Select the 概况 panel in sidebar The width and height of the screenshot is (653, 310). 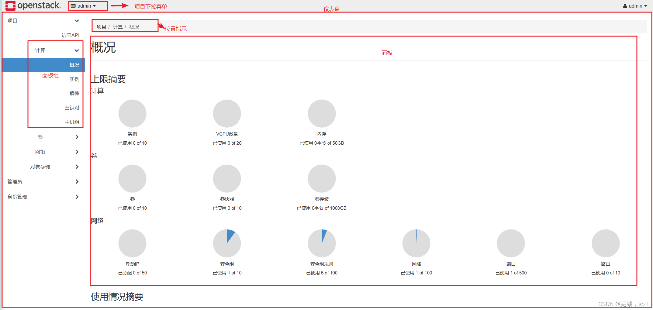coord(74,65)
